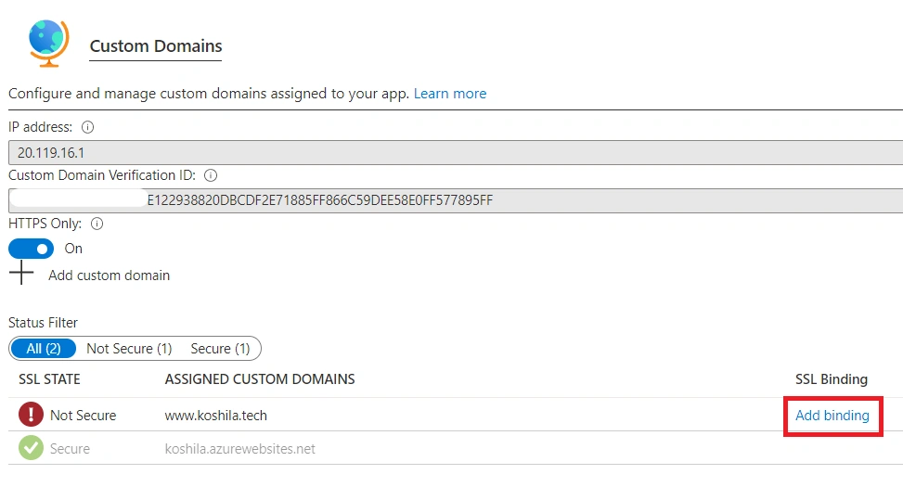The height and width of the screenshot is (487, 903).
Task: Select the red Not Secure warning icon
Action: [31, 415]
